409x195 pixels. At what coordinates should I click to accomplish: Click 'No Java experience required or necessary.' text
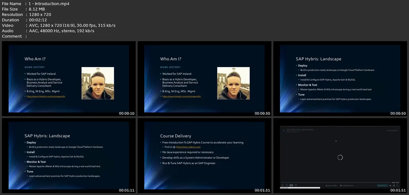click(188, 152)
